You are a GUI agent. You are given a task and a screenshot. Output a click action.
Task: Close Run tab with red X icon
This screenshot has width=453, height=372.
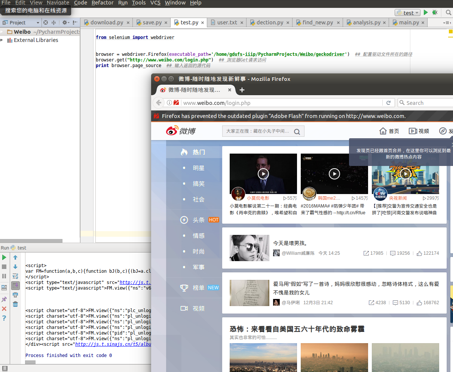(4, 309)
